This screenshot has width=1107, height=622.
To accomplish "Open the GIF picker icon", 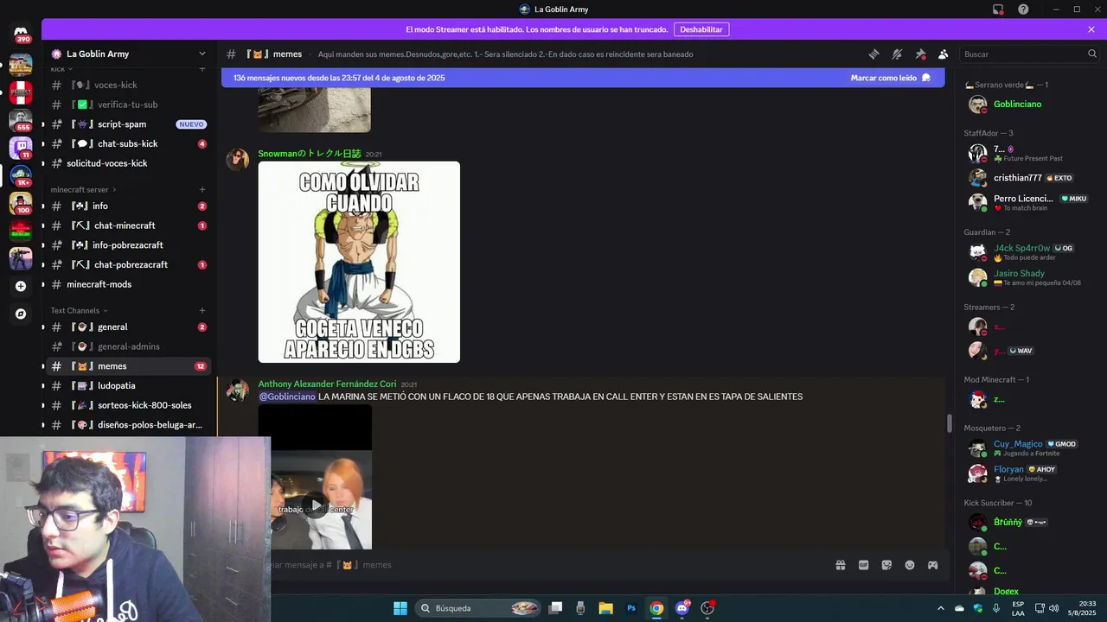I will [863, 565].
